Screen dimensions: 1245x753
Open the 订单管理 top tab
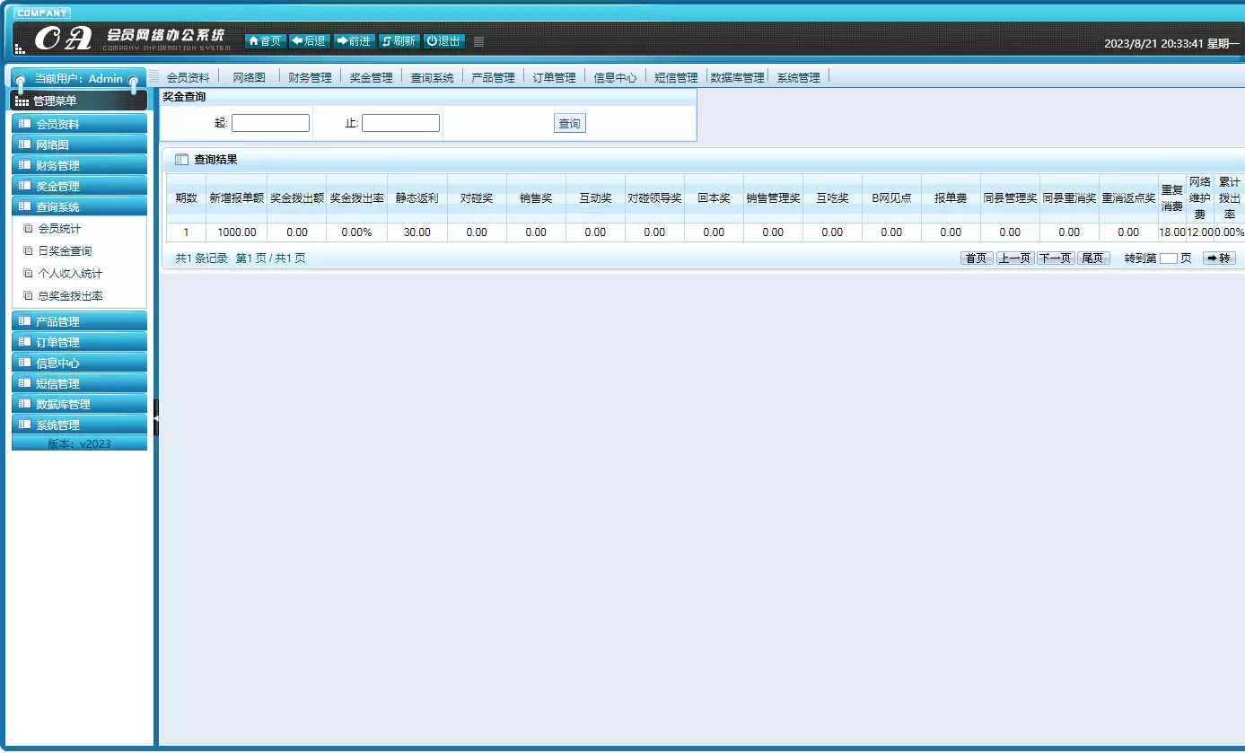click(555, 77)
